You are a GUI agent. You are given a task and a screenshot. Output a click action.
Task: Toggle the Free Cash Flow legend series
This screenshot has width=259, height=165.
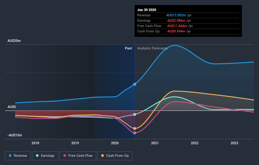pyautogui.click(x=78, y=156)
